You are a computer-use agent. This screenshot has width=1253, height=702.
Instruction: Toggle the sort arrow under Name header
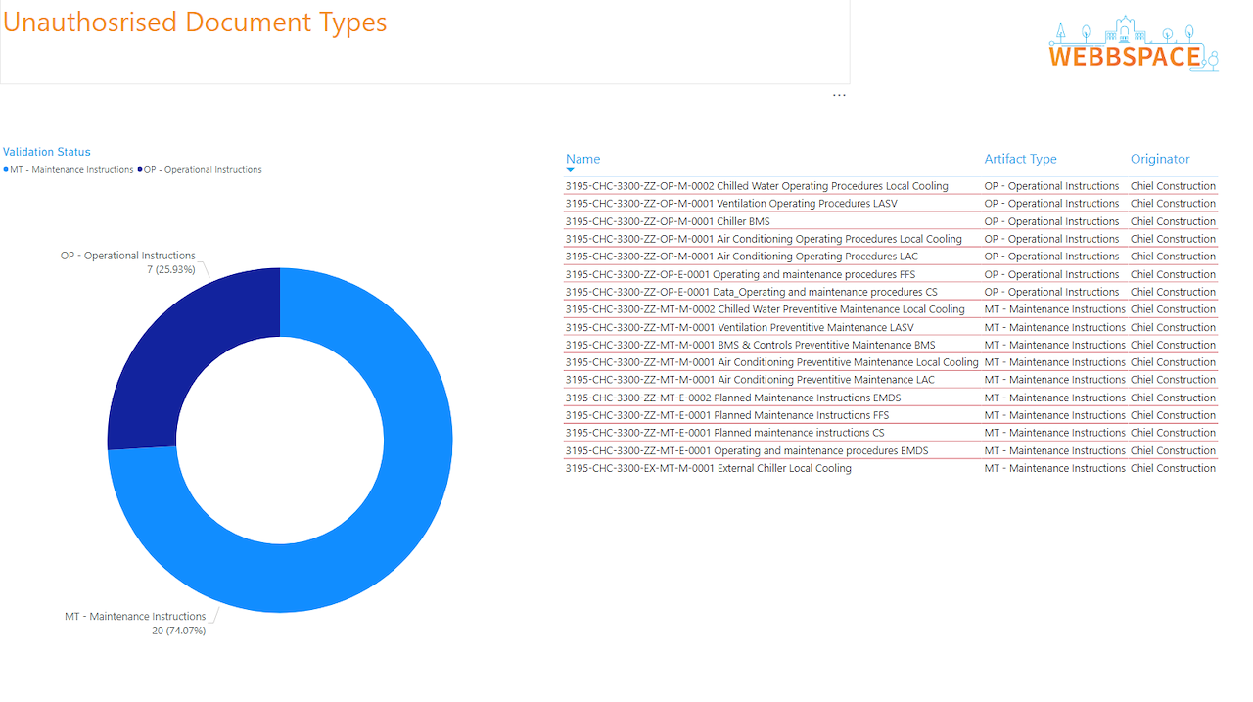571,170
